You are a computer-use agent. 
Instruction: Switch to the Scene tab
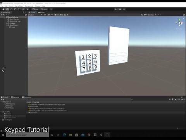click(32, 12)
